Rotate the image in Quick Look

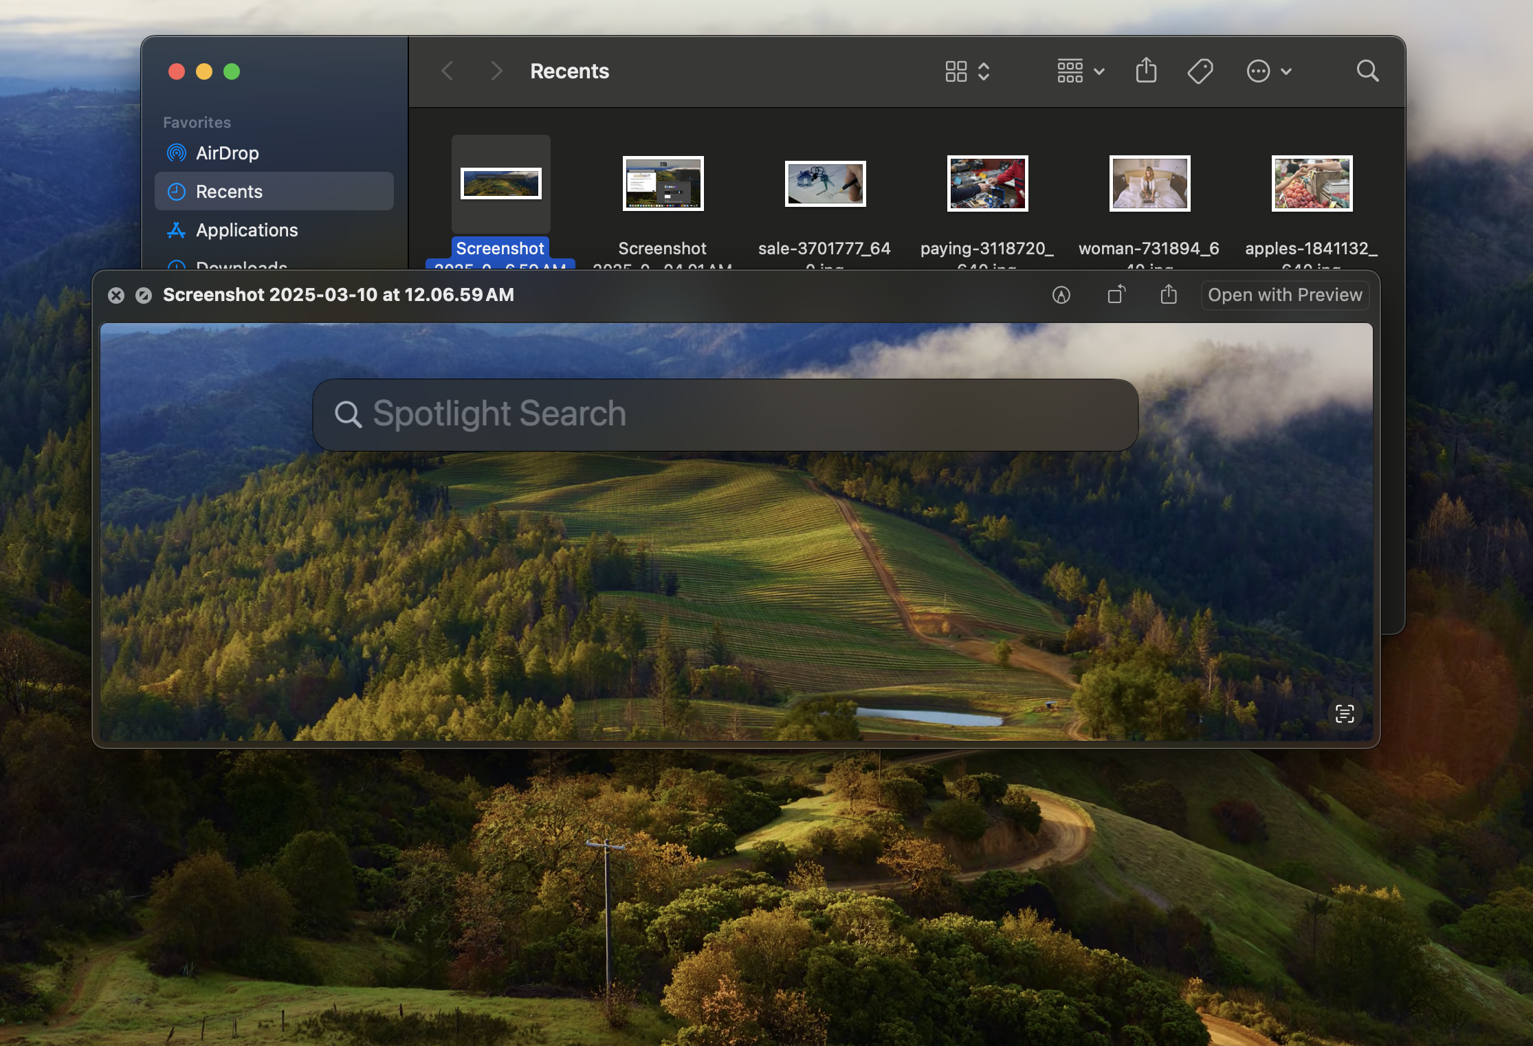coord(1116,295)
